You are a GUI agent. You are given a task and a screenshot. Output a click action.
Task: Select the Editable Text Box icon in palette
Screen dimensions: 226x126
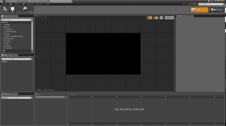(x=4, y=32)
